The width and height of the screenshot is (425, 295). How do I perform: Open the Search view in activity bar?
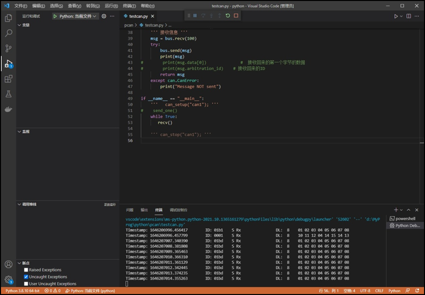[x=8, y=33]
